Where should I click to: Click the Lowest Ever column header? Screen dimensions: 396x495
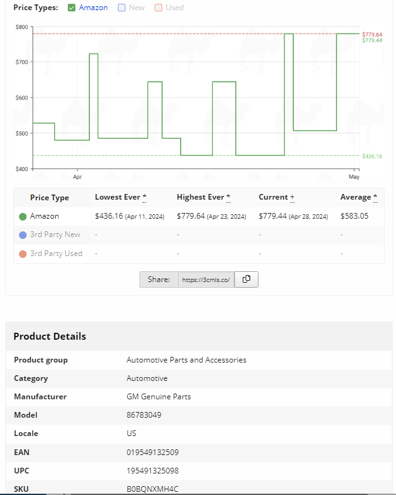click(120, 197)
